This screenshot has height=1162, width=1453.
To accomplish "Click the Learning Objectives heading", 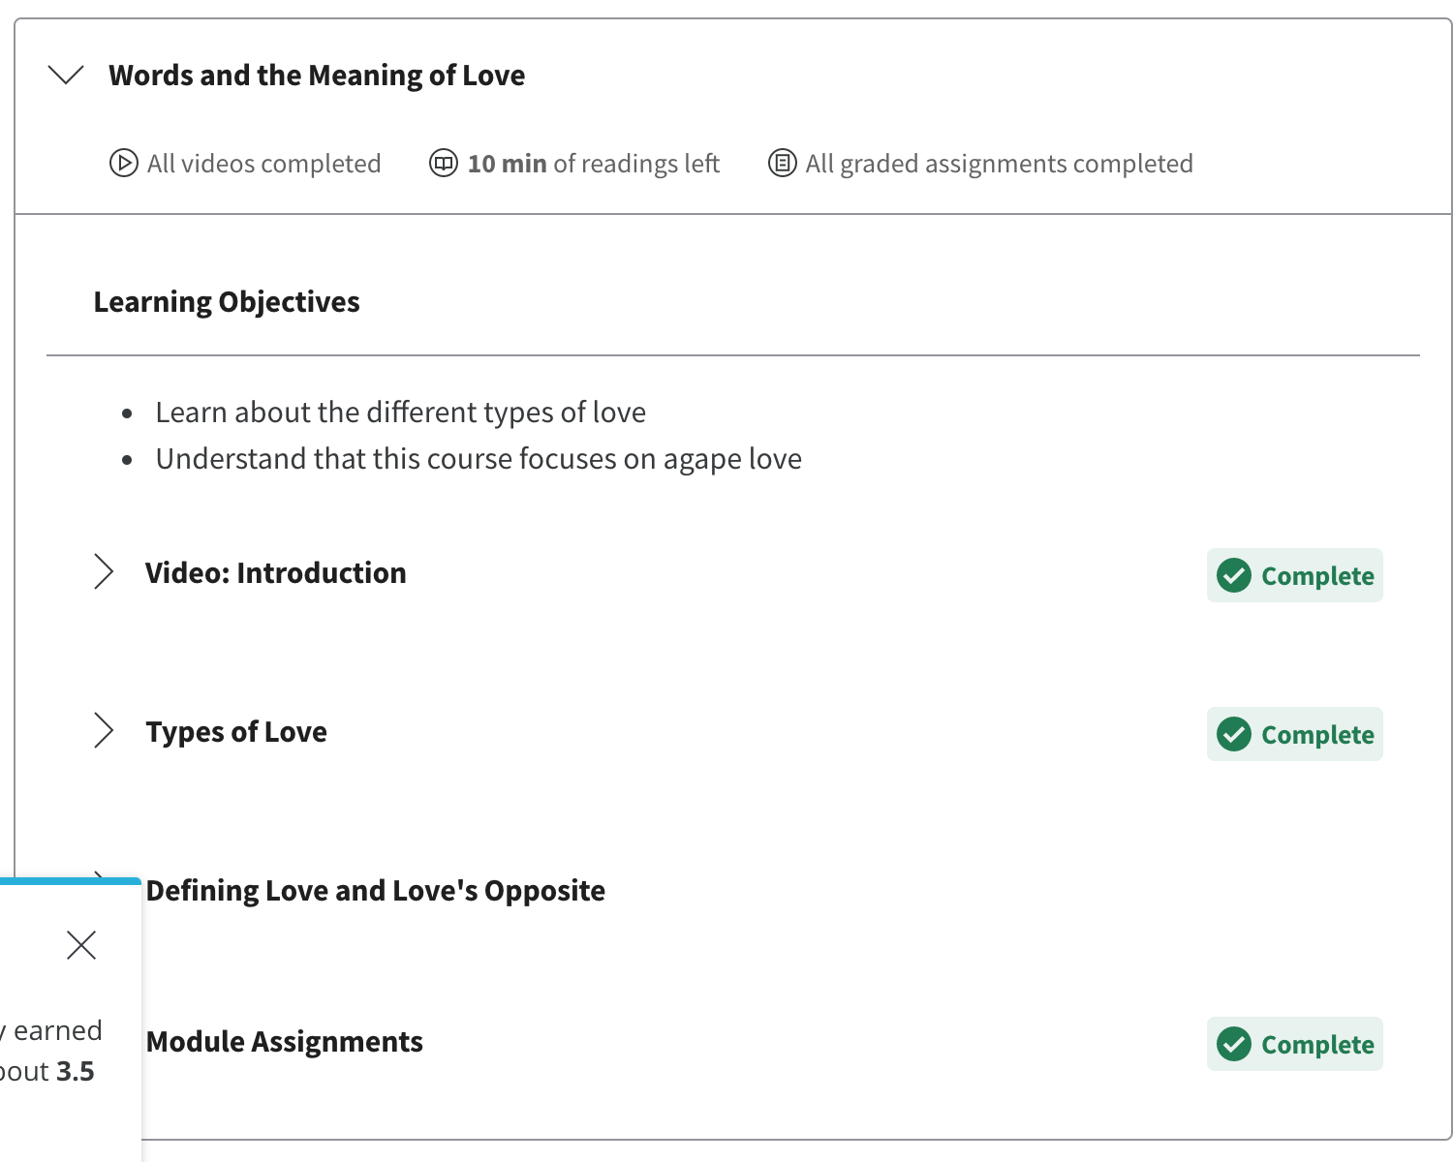I will pos(227,302).
